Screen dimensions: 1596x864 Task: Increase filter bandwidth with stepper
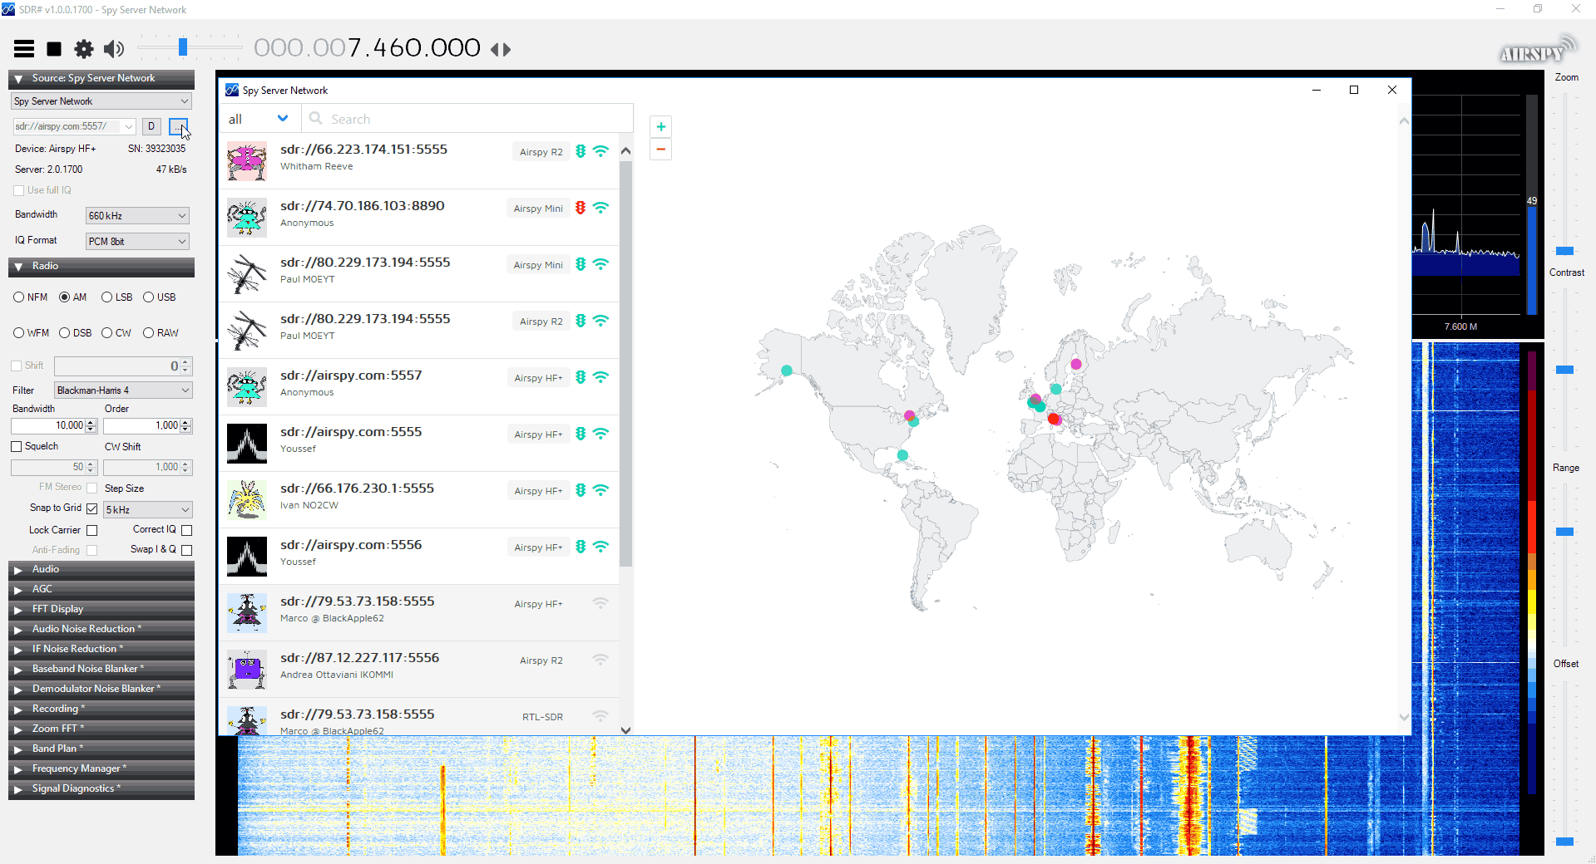tap(91, 422)
